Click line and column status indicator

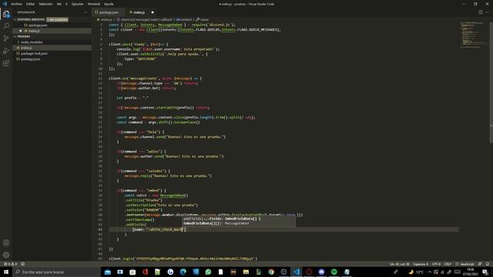click(x=400, y=264)
